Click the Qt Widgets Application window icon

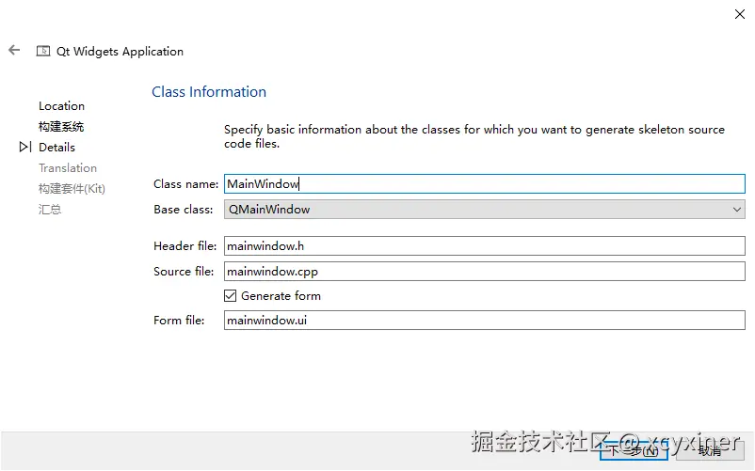tap(43, 52)
